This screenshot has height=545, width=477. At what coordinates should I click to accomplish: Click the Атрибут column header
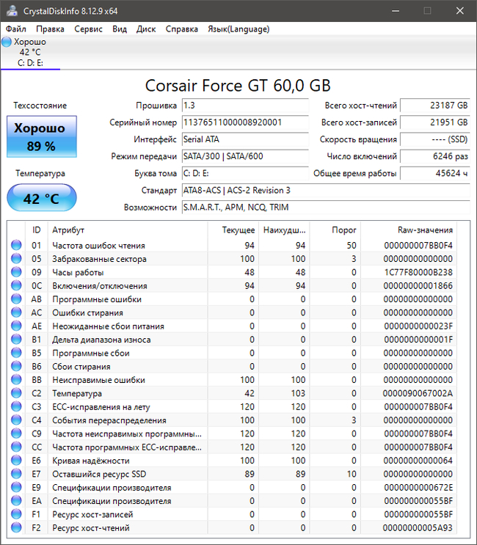pos(128,230)
